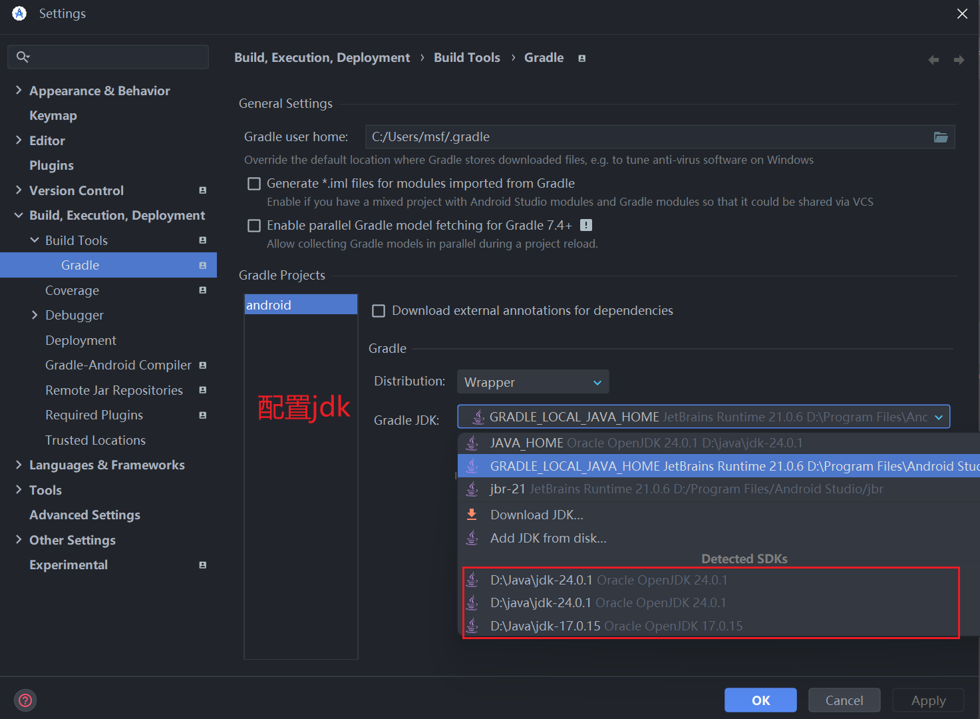Choose jbr-21 JetBrains Runtime option
This screenshot has width=980, height=719.
tap(719, 489)
